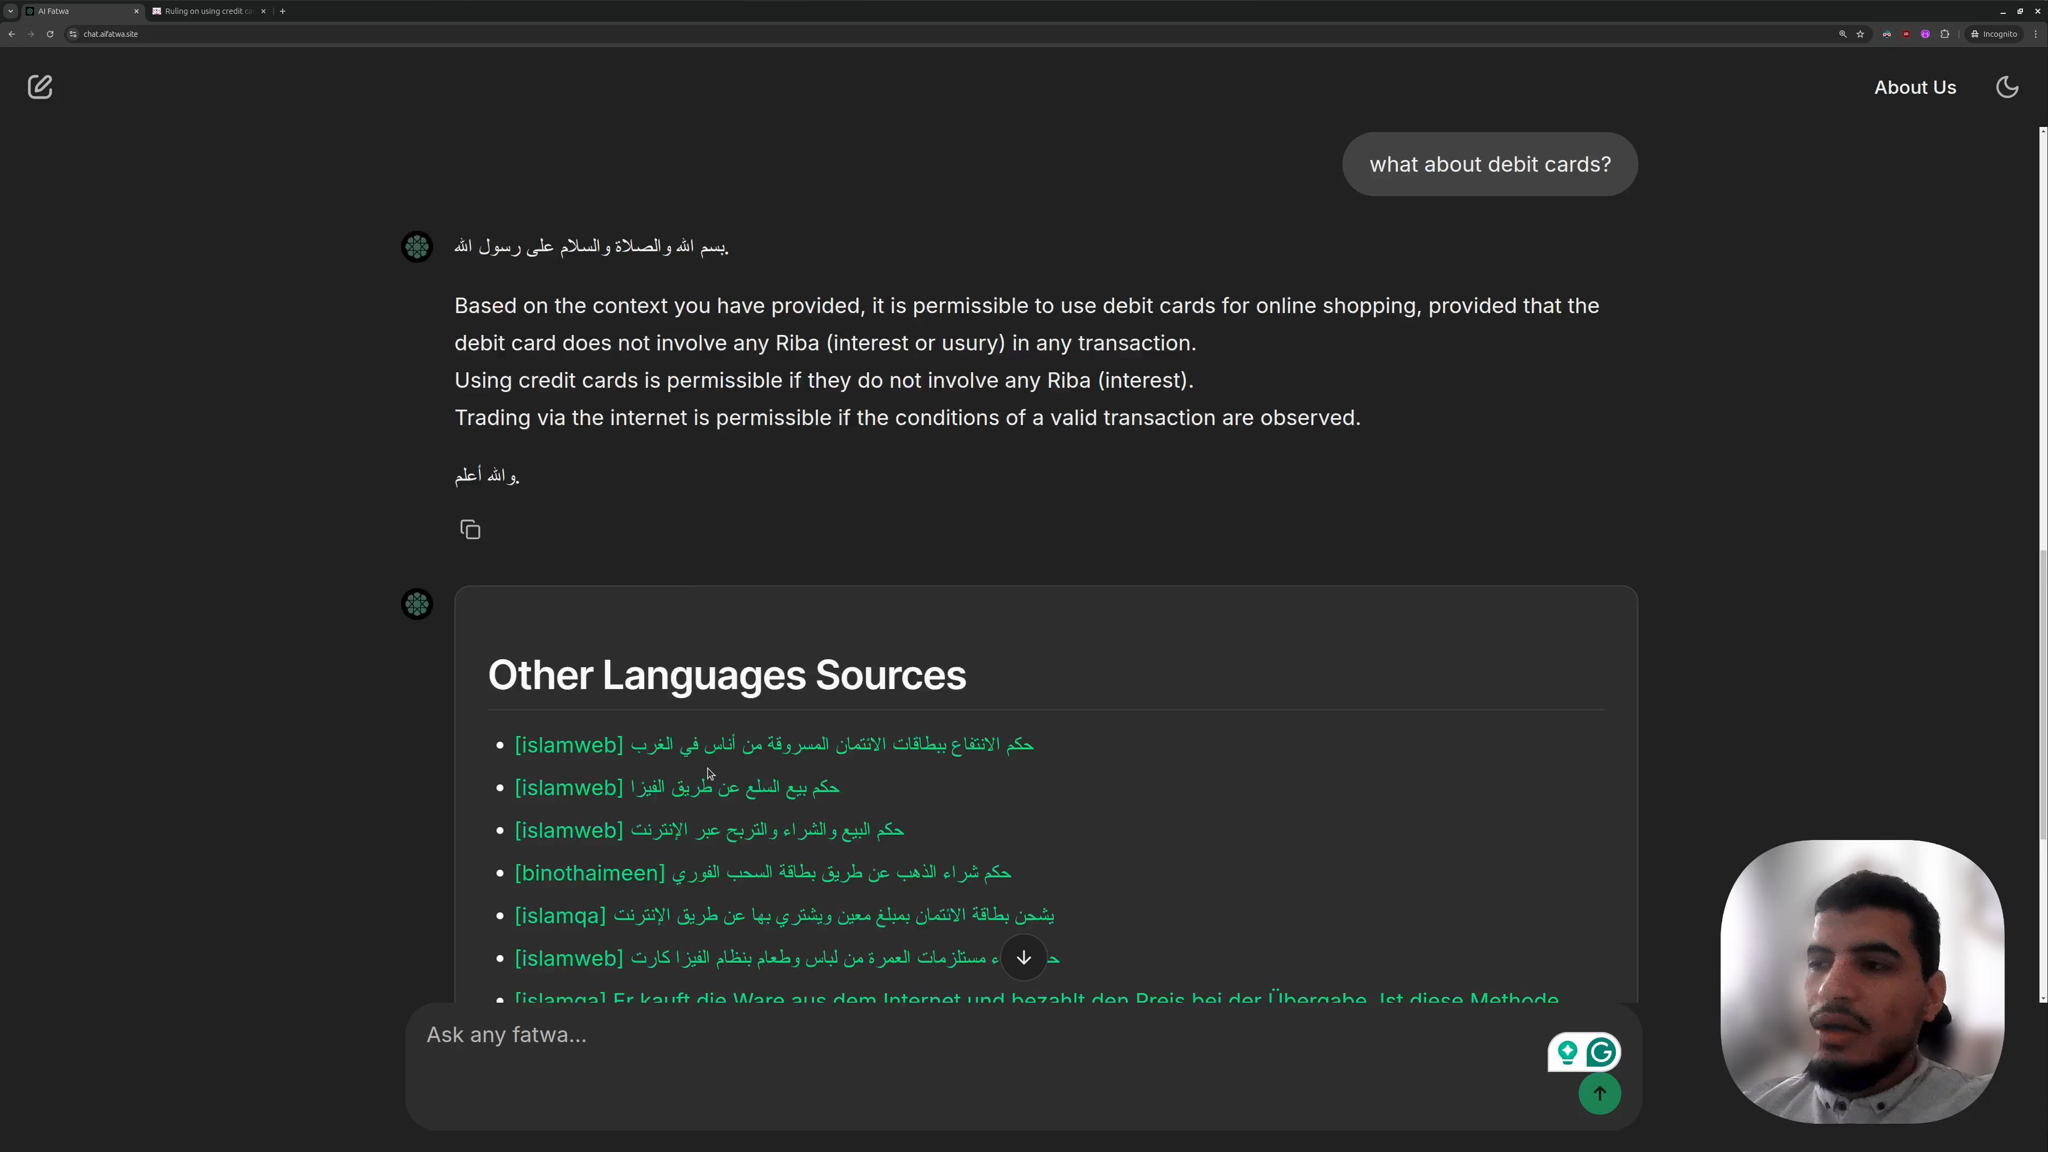Open a new browser tab
This screenshot has height=1152, width=2048.
coord(282,11)
